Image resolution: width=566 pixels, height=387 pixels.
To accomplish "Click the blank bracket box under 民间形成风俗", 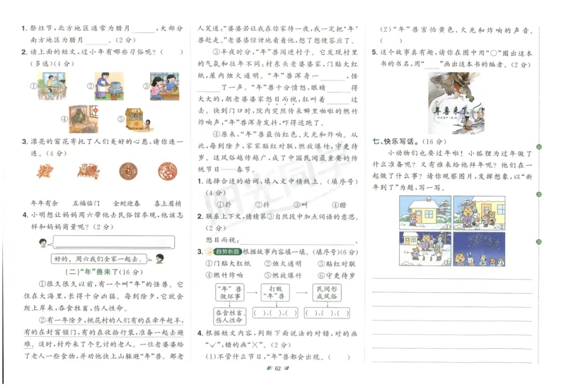I will pyautogui.click(x=327, y=313).
